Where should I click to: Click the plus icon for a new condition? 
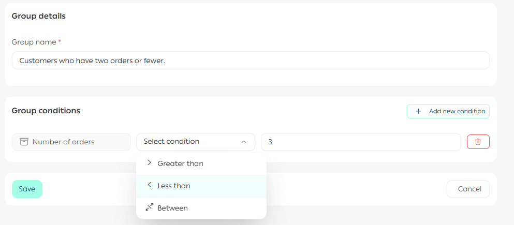pyautogui.click(x=418, y=111)
